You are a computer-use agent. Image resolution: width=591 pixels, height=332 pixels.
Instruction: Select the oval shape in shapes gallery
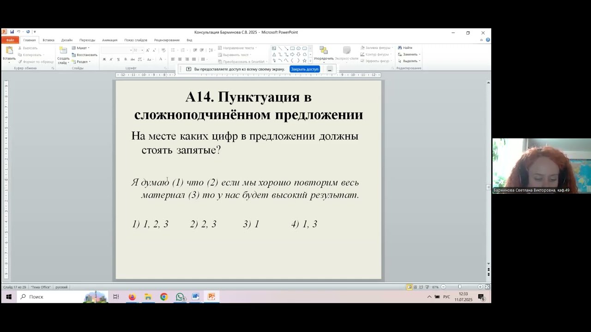point(298,48)
